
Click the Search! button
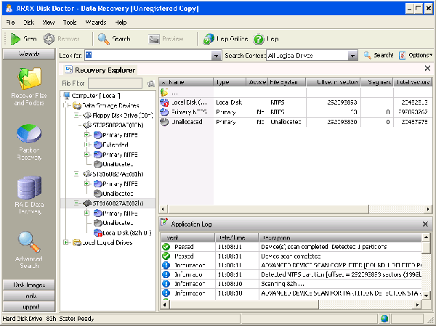pos(379,55)
